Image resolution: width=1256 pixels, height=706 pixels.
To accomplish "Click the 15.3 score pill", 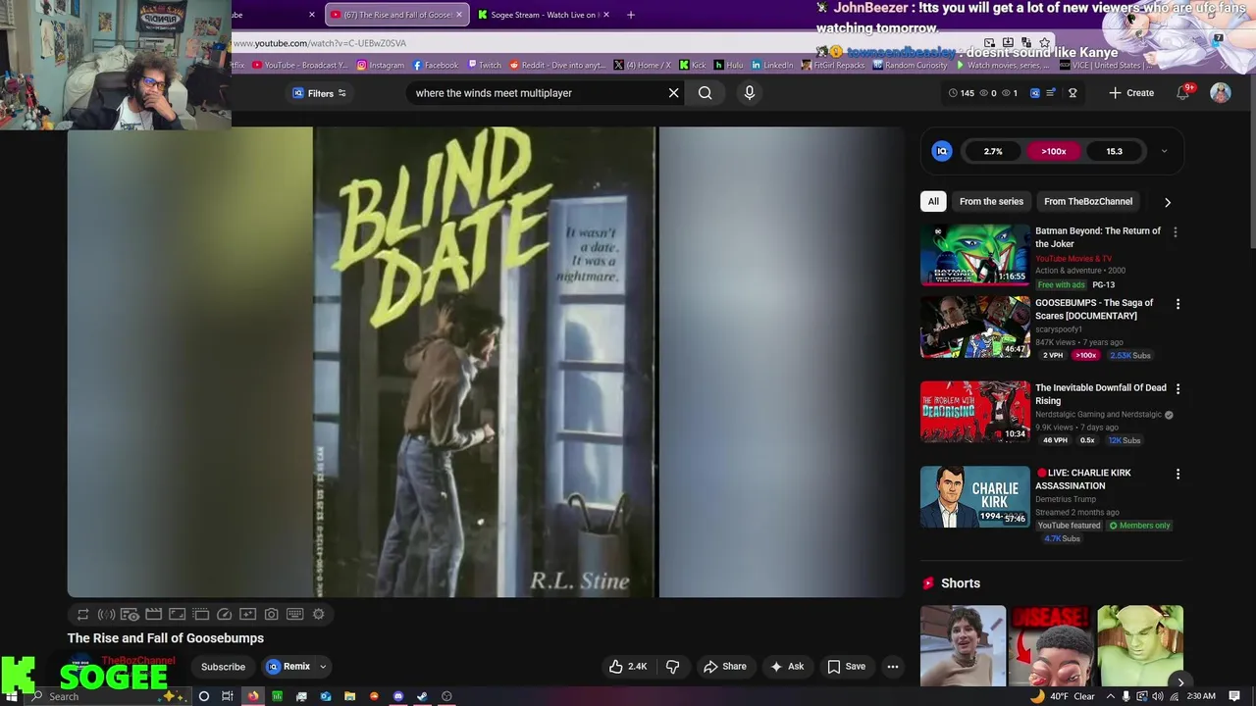I will tap(1114, 151).
